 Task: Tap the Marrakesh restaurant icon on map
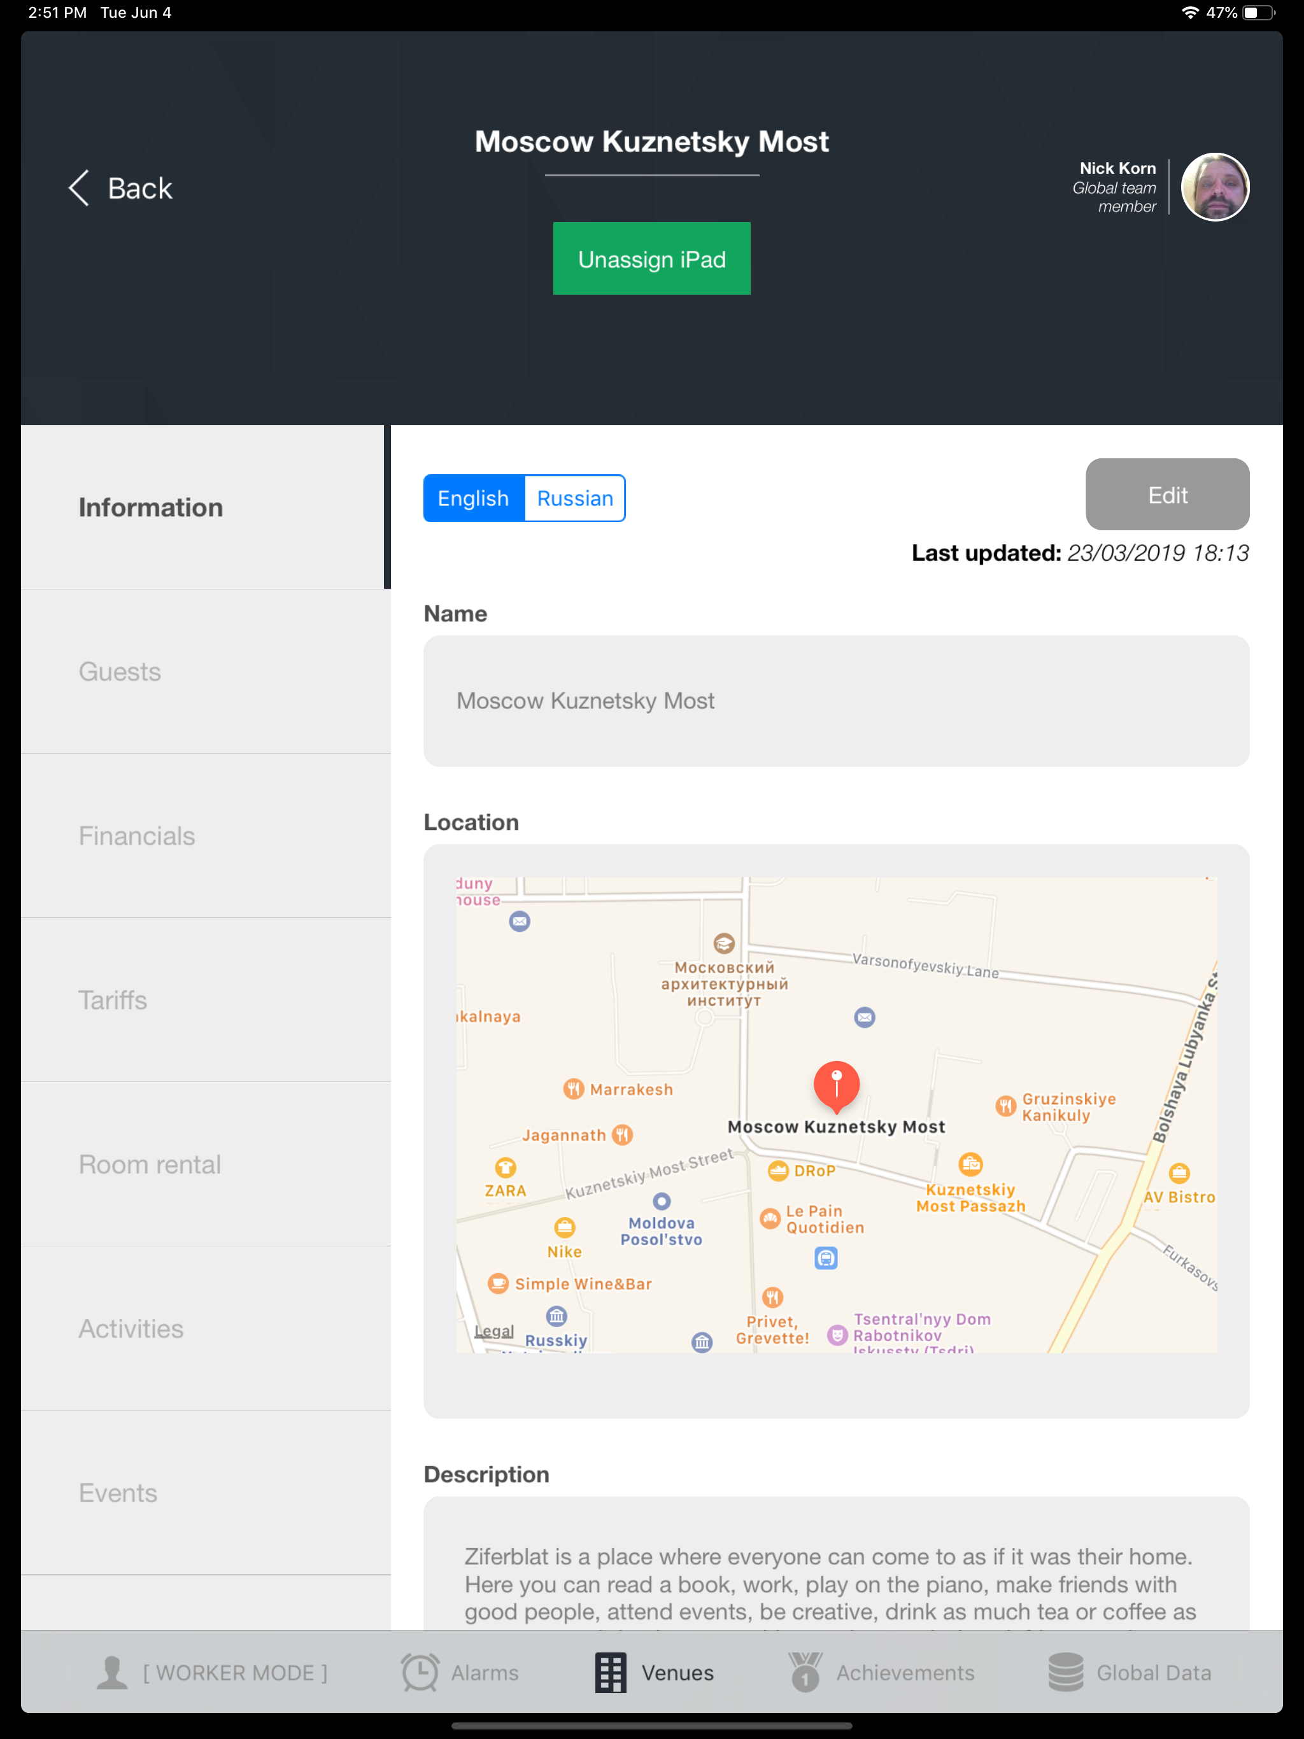point(573,1089)
